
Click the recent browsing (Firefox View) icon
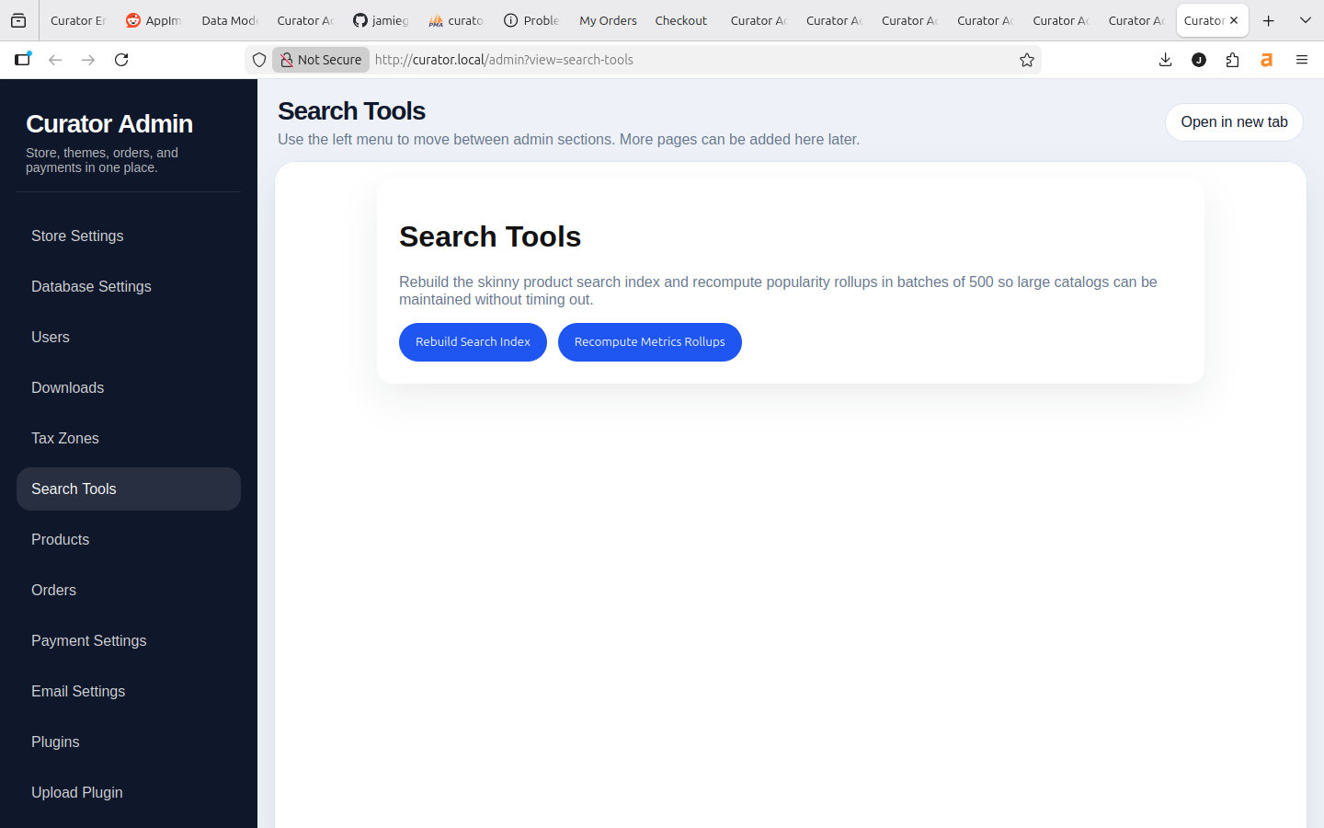pos(18,20)
